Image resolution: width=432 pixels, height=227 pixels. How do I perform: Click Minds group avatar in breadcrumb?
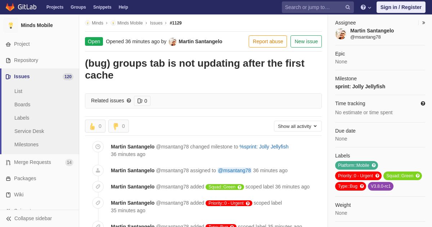tap(87, 23)
